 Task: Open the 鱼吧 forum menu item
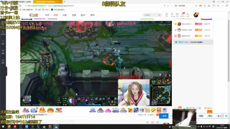92,15
